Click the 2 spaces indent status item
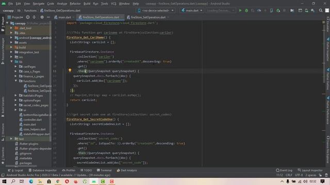330x185 pixels. (310, 175)
